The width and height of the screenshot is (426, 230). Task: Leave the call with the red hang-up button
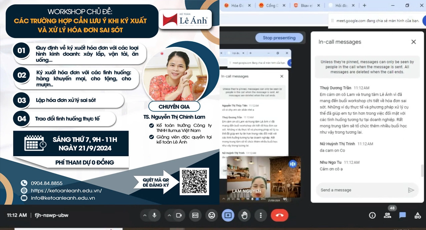(280, 215)
